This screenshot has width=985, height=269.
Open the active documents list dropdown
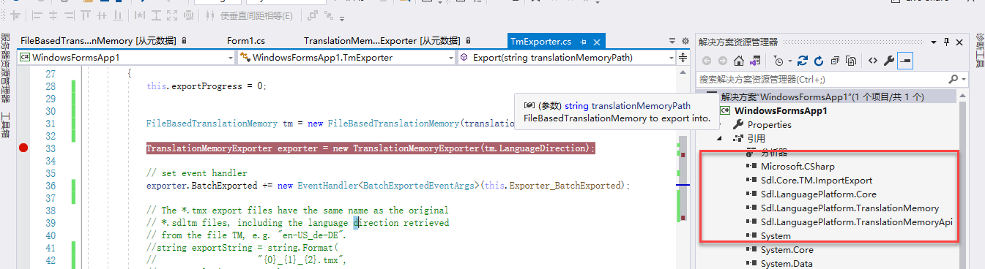(x=673, y=41)
